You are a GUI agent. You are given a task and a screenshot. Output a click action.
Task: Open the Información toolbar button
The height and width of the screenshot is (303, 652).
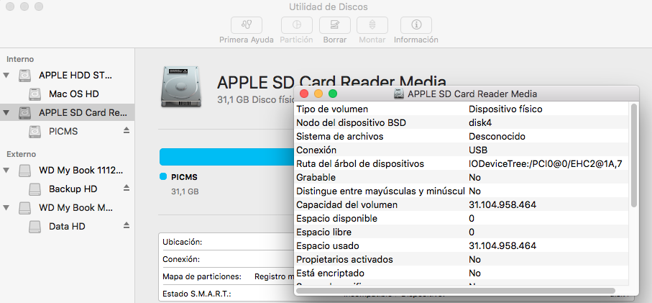pos(415,24)
